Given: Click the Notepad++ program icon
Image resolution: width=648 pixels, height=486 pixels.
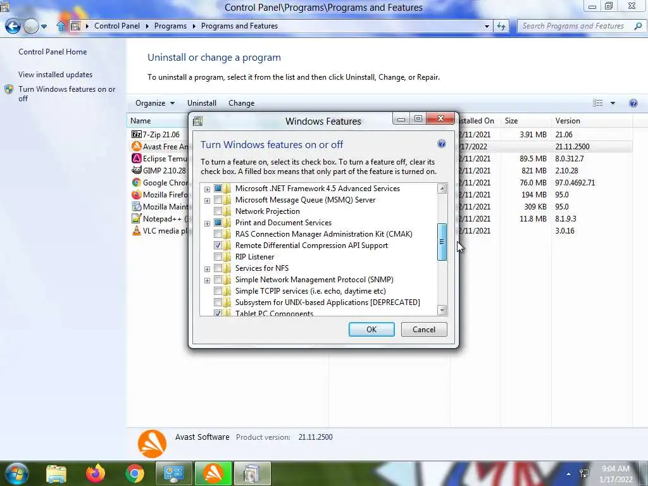Looking at the screenshot, I should coord(137,218).
